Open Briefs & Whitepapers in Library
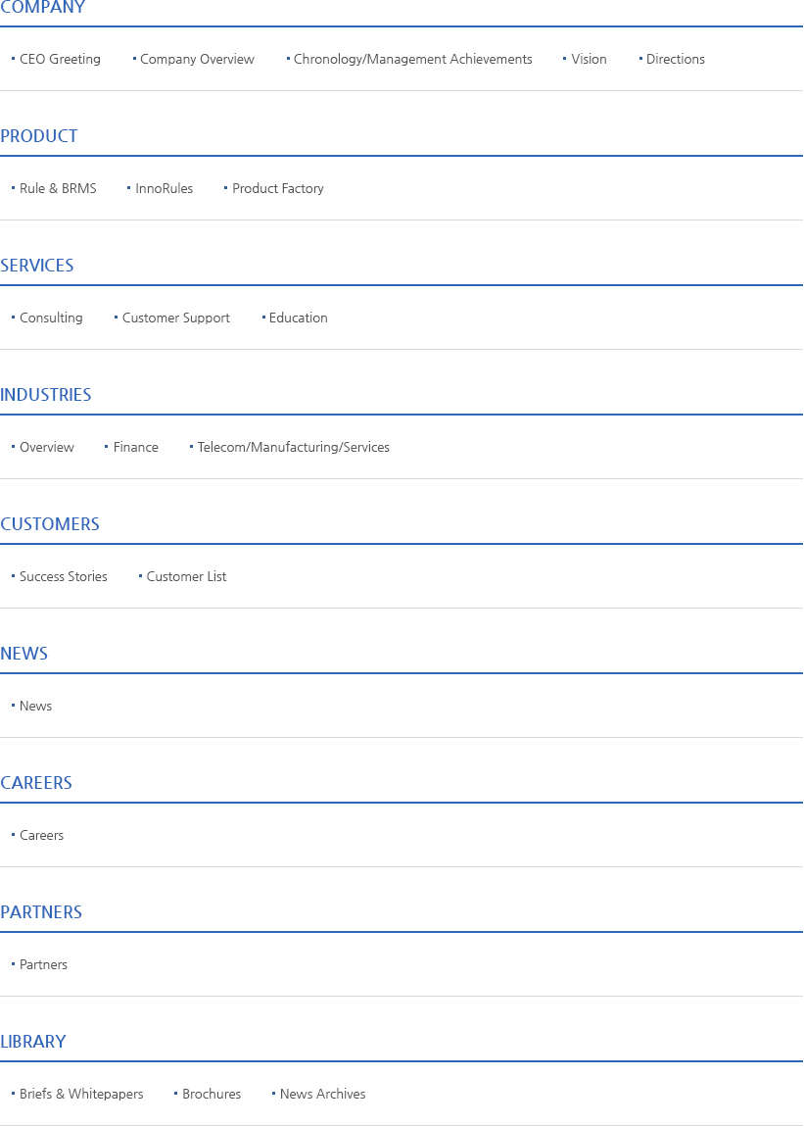 (x=81, y=1094)
